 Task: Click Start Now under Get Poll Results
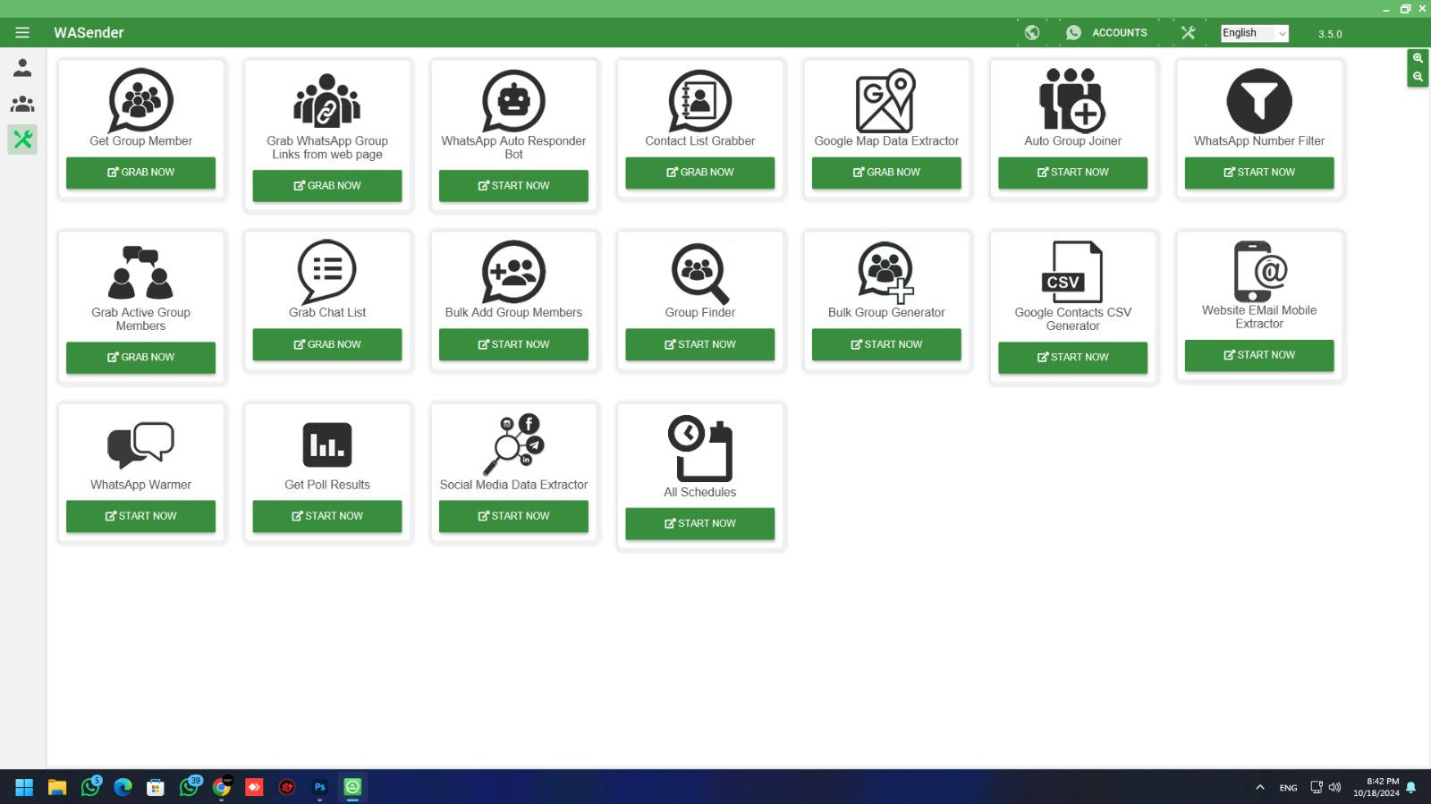(x=327, y=516)
